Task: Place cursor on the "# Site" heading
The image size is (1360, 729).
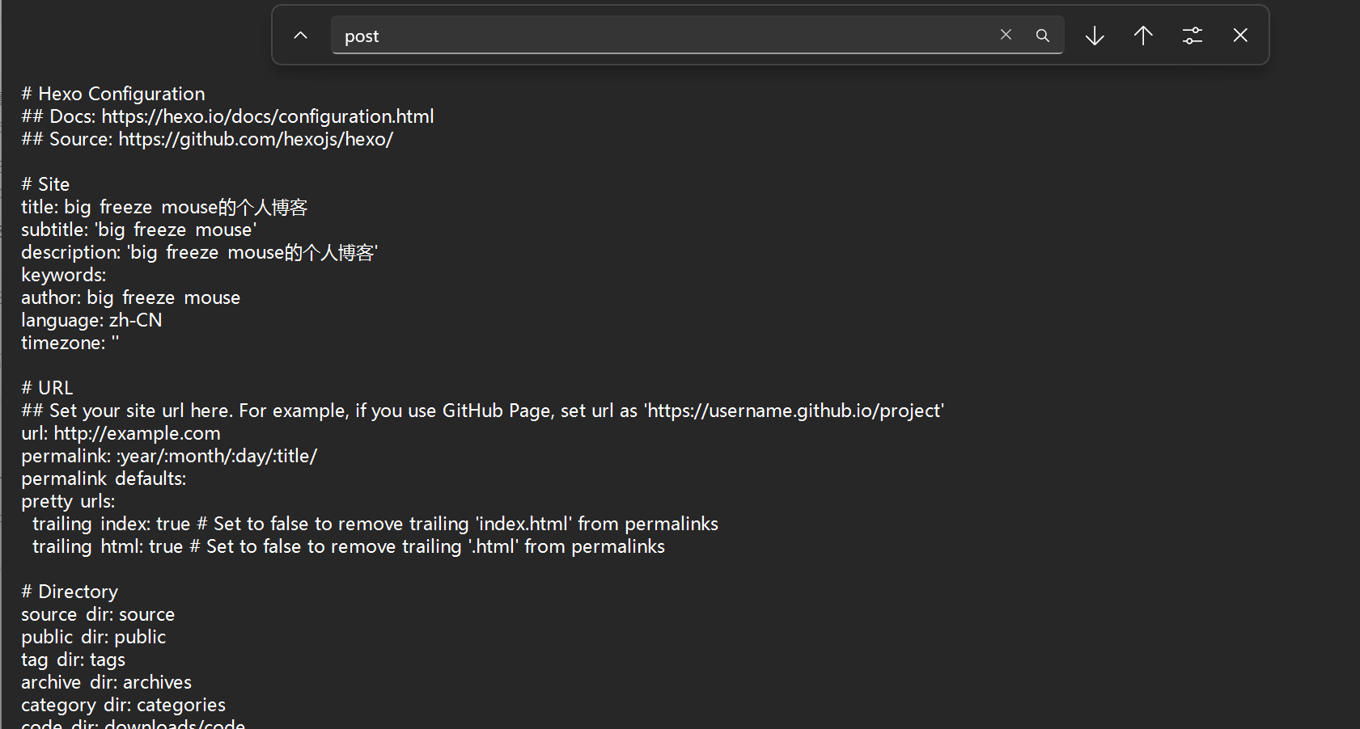Action: coord(45,184)
